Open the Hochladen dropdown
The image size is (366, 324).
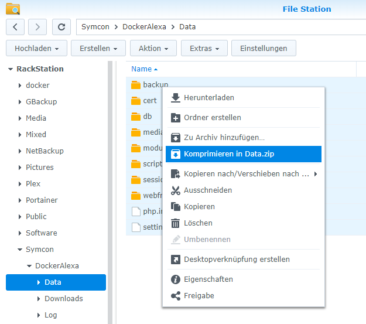click(36, 48)
